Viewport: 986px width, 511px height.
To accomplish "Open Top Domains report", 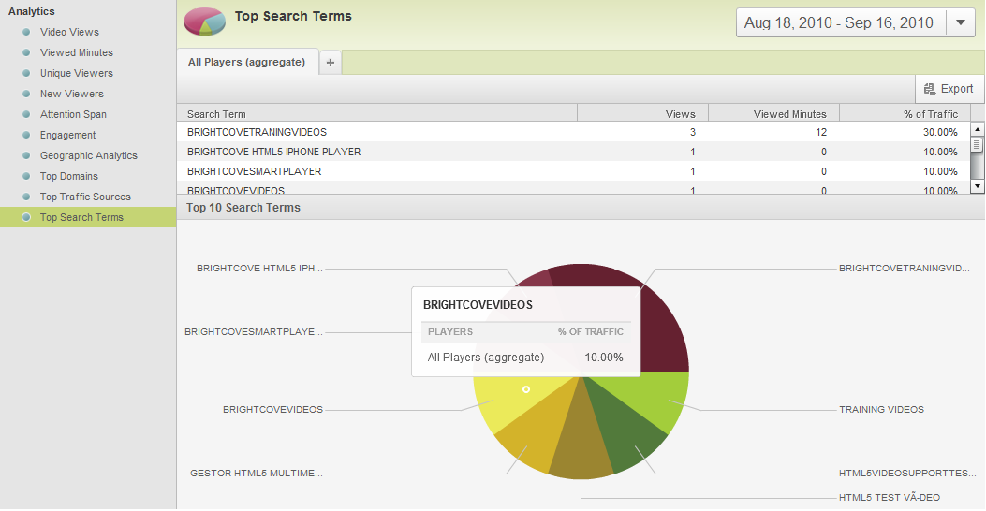I will (x=69, y=177).
